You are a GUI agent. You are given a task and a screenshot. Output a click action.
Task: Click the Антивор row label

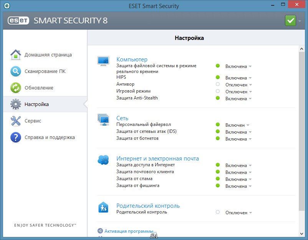(125, 84)
